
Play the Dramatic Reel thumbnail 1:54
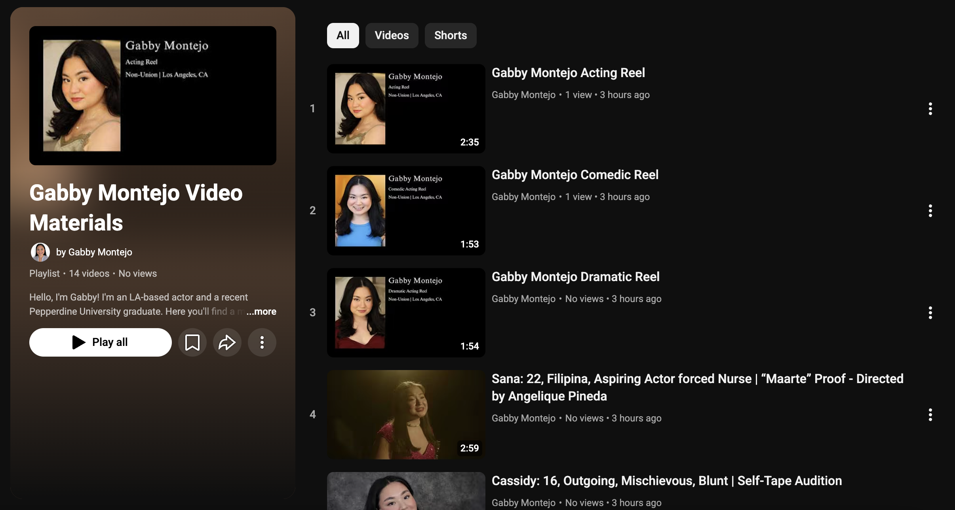coord(406,313)
